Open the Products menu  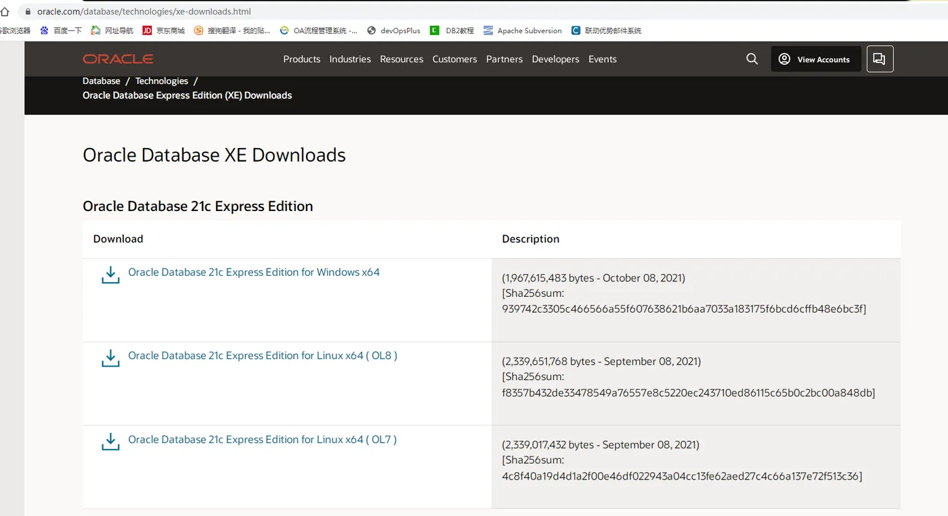pyautogui.click(x=302, y=59)
